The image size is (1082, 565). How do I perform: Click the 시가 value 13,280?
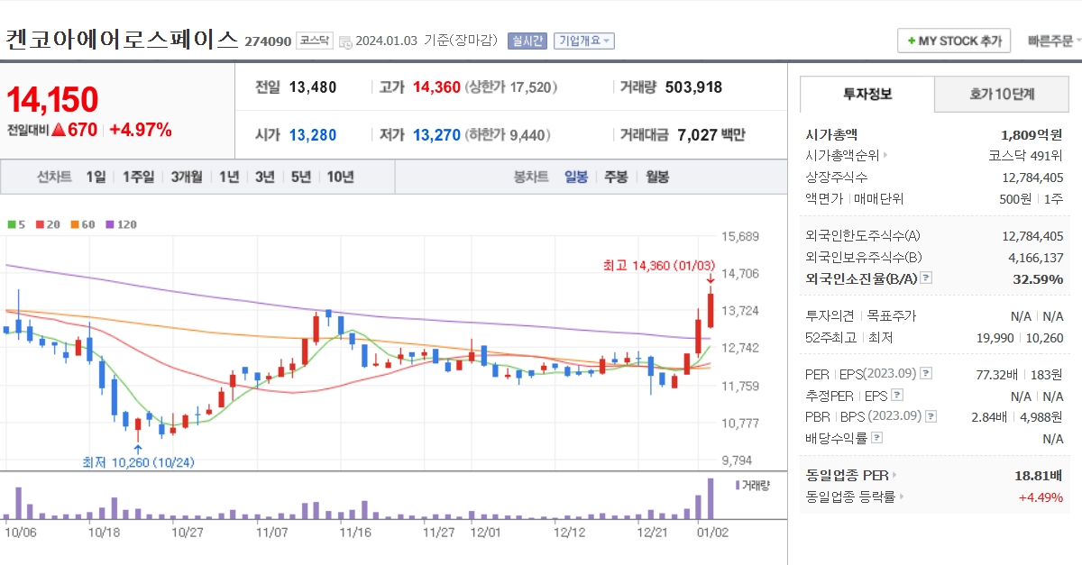click(x=313, y=135)
